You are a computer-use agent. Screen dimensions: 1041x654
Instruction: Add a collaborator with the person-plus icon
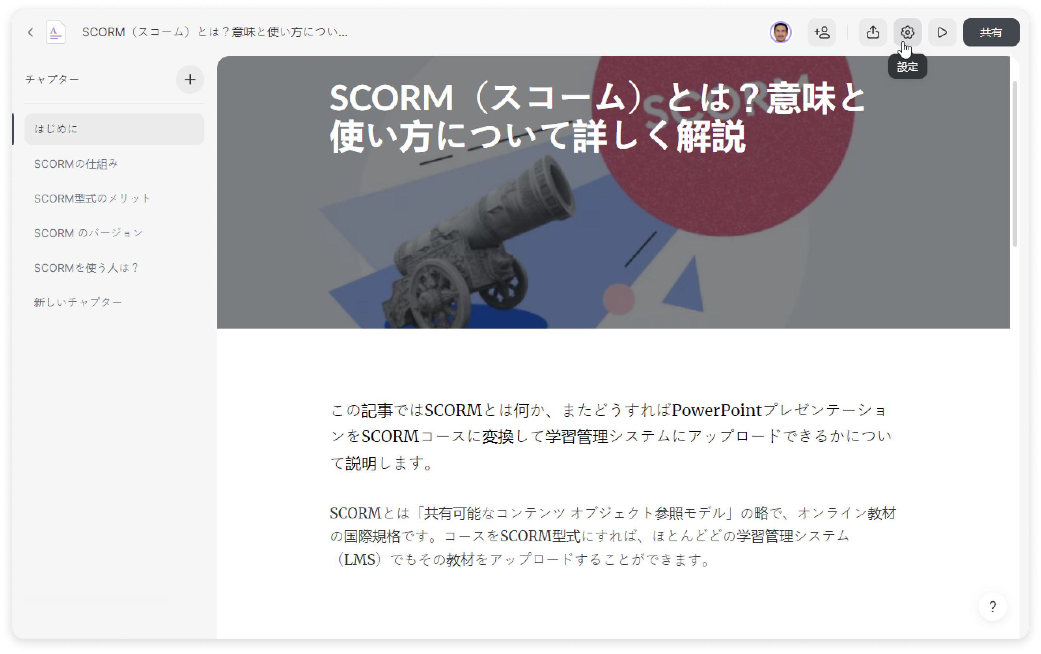[x=821, y=32]
